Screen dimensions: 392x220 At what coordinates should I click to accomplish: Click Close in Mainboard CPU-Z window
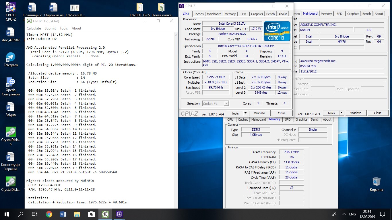click(x=378, y=113)
